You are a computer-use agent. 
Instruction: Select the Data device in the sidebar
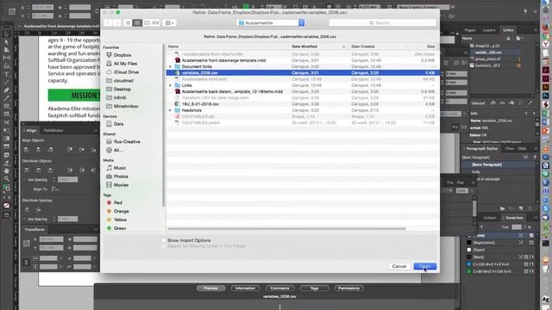(118, 124)
